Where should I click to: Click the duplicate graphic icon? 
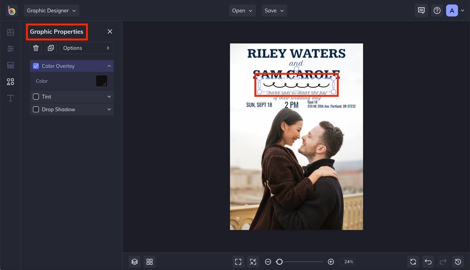[50, 48]
